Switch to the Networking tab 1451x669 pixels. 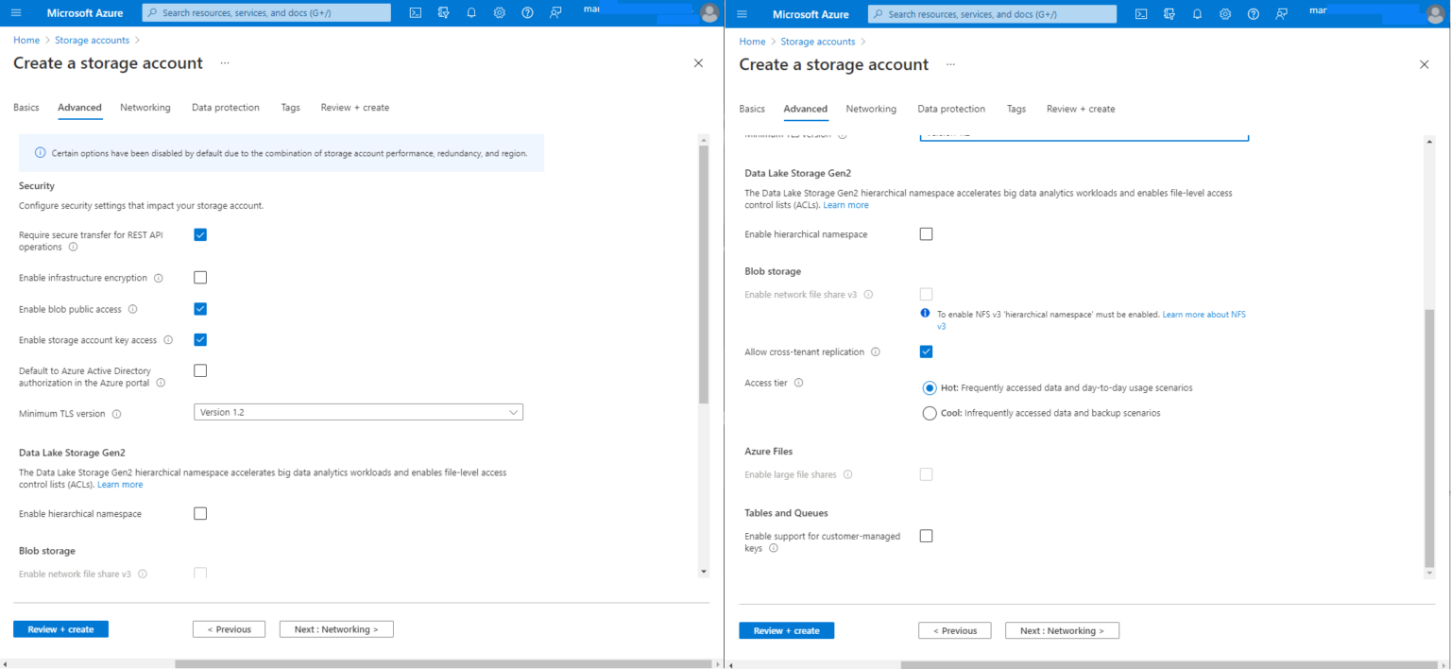click(145, 107)
